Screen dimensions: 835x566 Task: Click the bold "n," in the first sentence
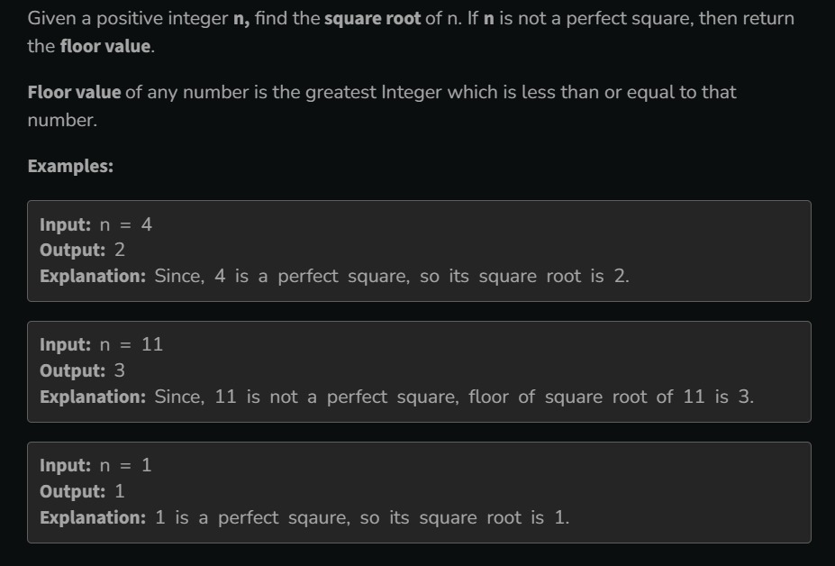(x=241, y=18)
